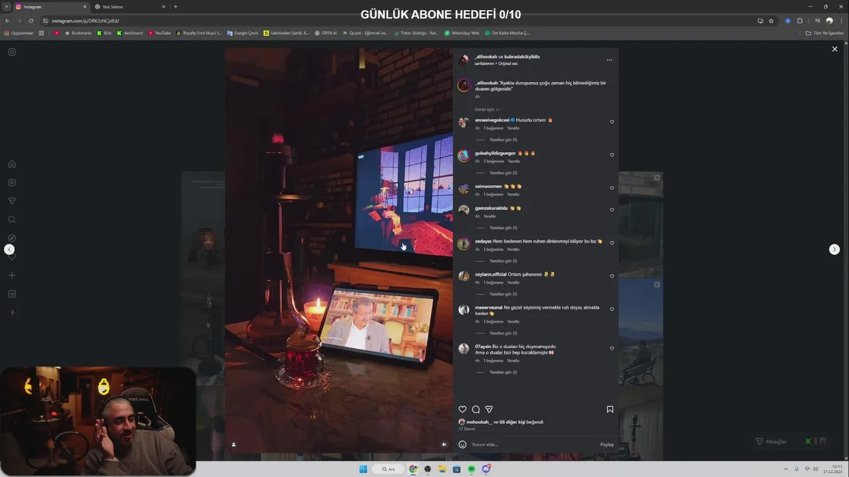849x477 pixels.
Task: Open the emoji picker in comment box
Action: point(462,445)
